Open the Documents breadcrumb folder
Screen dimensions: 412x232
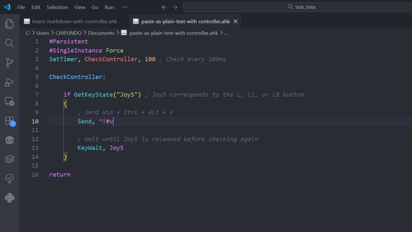tap(101, 33)
